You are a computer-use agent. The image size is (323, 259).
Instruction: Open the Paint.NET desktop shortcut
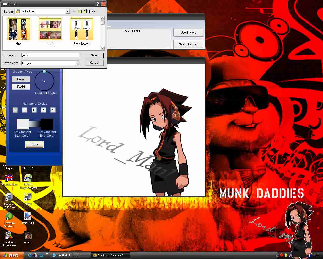tap(28, 218)
